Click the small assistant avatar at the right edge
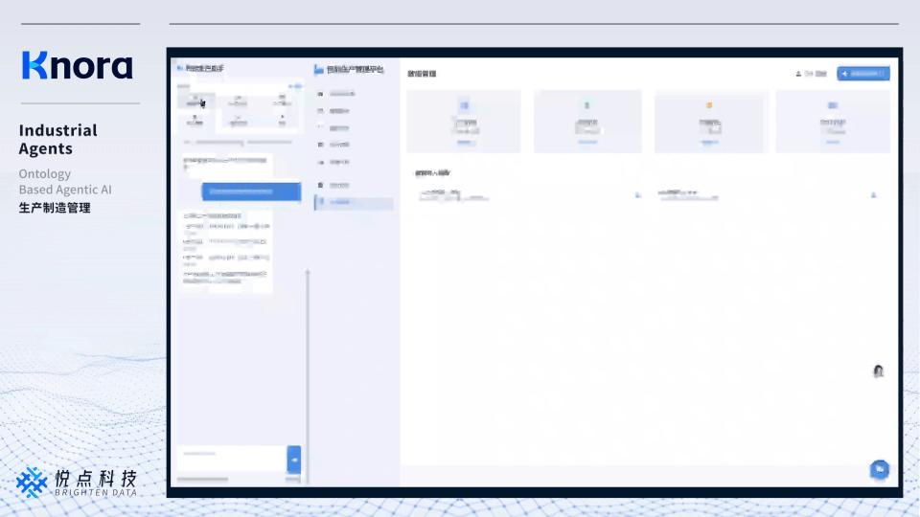The height and width of the screenshot is (517, 920). [878, 371]
